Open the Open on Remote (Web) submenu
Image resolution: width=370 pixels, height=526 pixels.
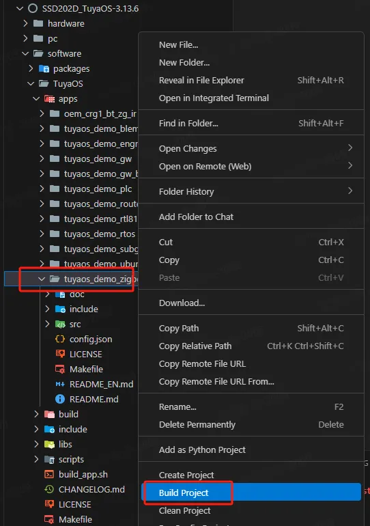[x=251, y=167]
